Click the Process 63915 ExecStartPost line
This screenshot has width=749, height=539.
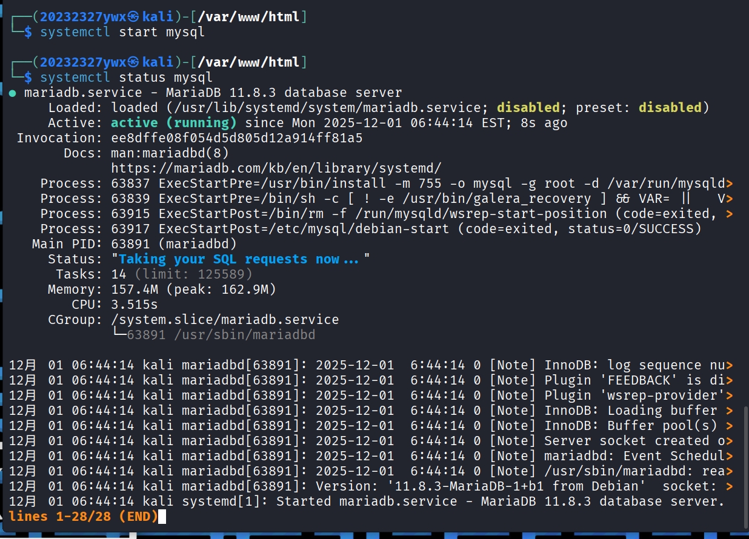coord(387,214)
